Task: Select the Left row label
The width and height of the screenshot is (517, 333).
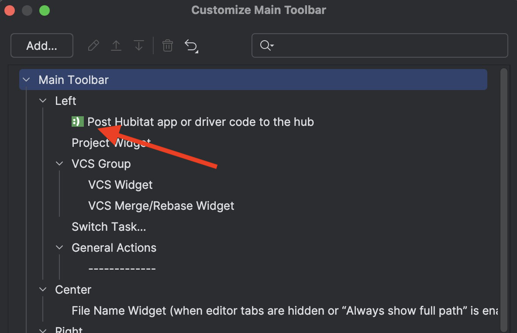Action: [x=65, y=101]
